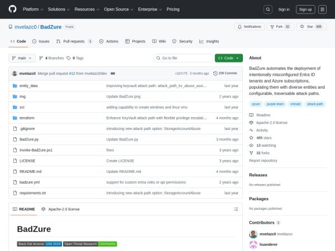Click the purple-team topic tag
Viewport: 335px width, 251px height.
pos(275,104)
